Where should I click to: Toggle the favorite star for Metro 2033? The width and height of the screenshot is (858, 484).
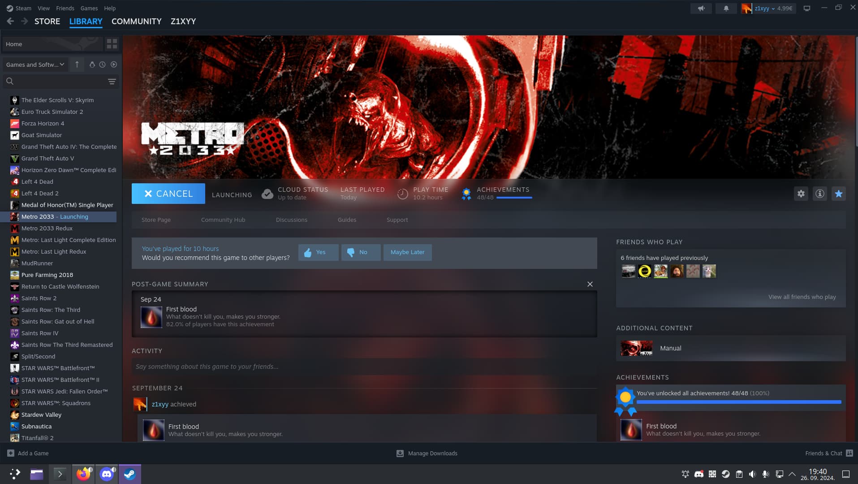tap(838, 194)
